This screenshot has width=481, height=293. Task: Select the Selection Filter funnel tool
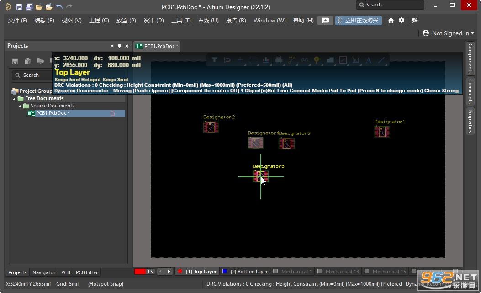pyautogui.click(x=214, y=60)
